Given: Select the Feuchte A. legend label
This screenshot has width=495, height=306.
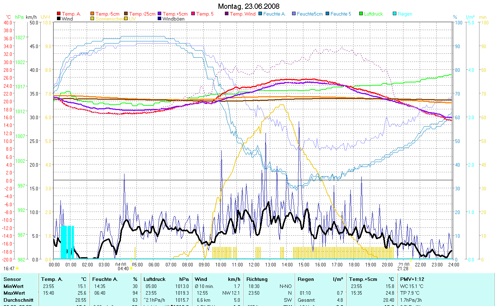Looking at the screenshot, I should click(275, 14).
